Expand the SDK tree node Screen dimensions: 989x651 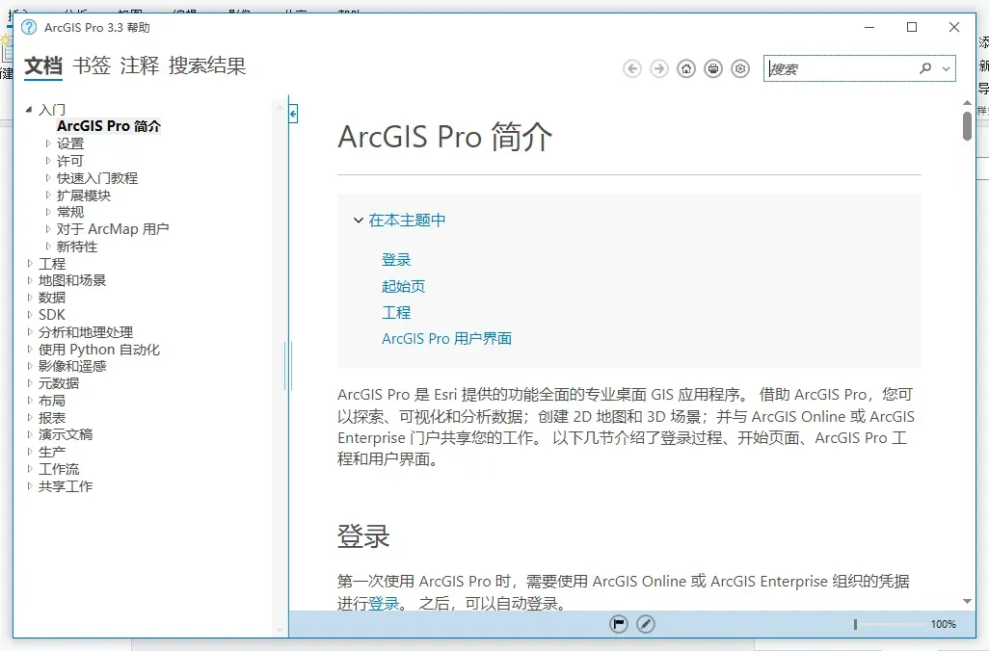point(30,315)
